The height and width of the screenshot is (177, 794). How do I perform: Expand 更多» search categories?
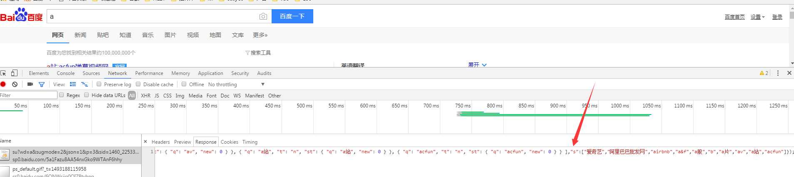tap(260, 35)
